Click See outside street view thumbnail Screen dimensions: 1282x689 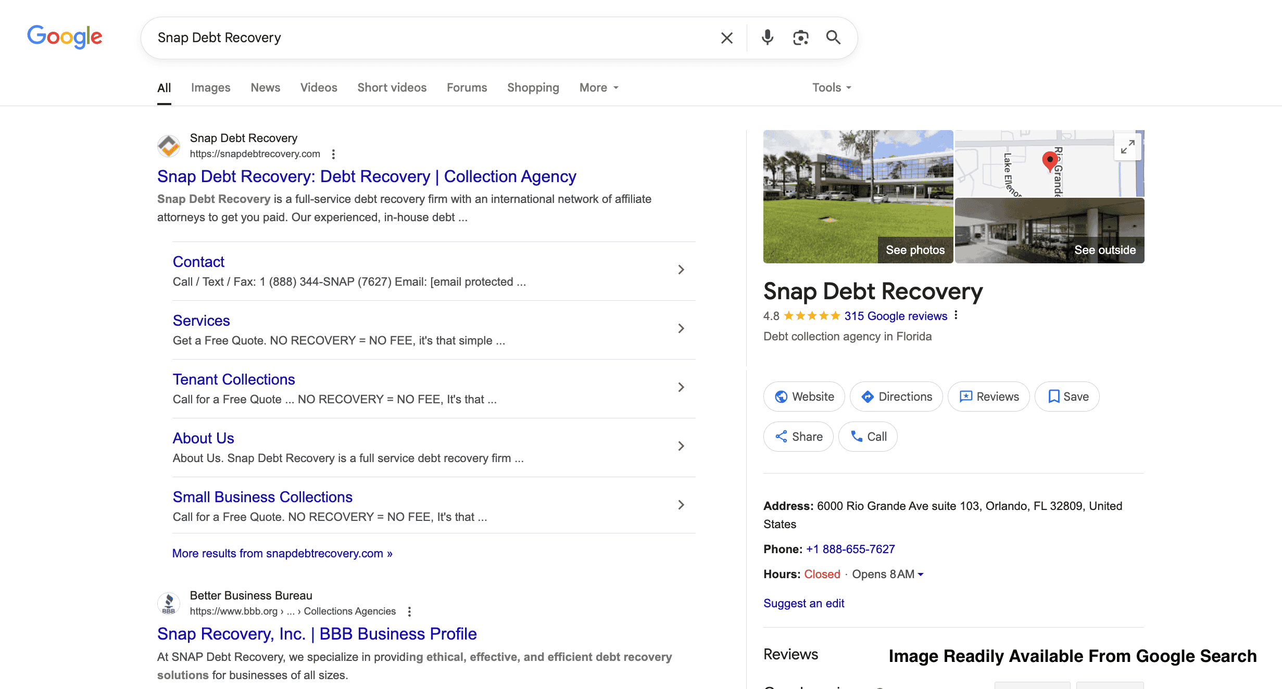click(x=1050, y=231)
